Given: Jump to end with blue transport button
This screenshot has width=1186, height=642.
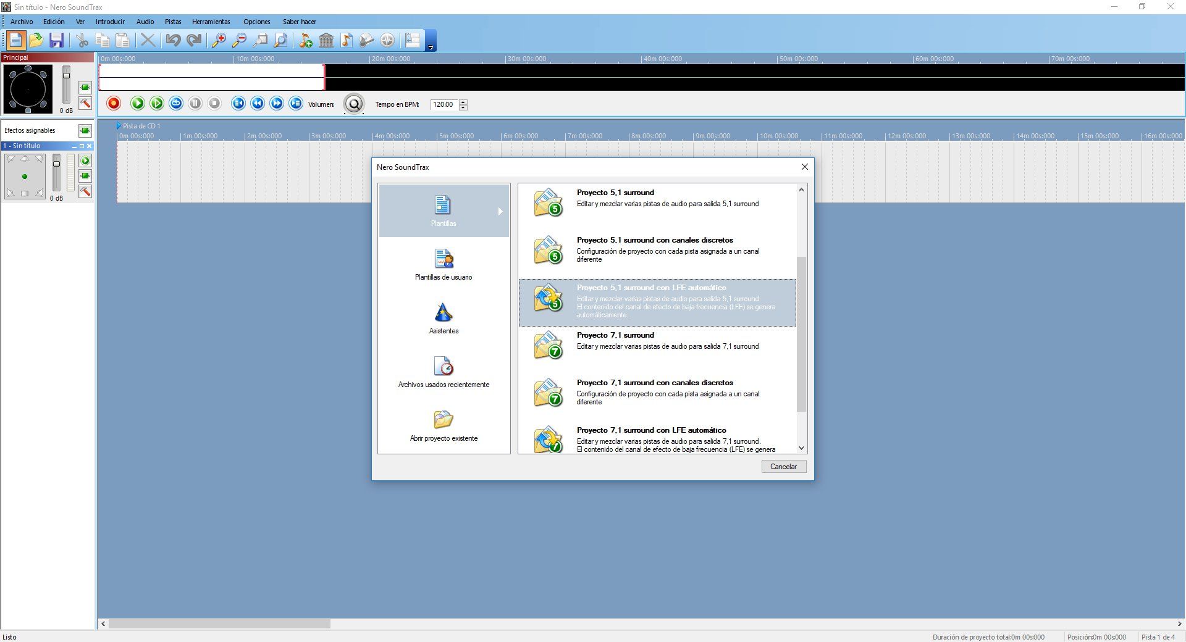Looking at the screenshot, I should [296, 103].
